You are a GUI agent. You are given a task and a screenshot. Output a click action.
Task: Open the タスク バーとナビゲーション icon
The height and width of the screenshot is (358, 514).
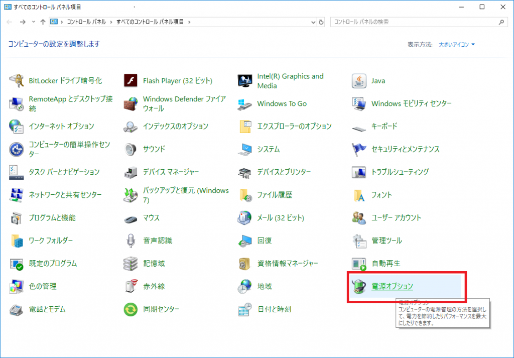(17, 172)
